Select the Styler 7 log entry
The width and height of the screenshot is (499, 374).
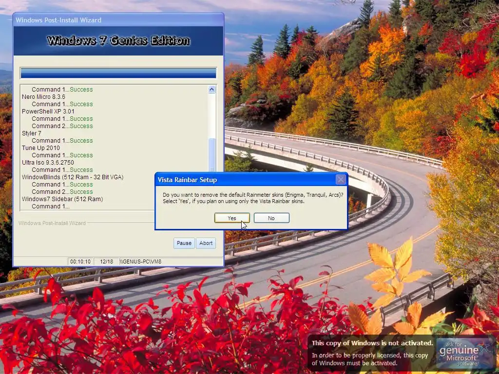click(32, 133)
